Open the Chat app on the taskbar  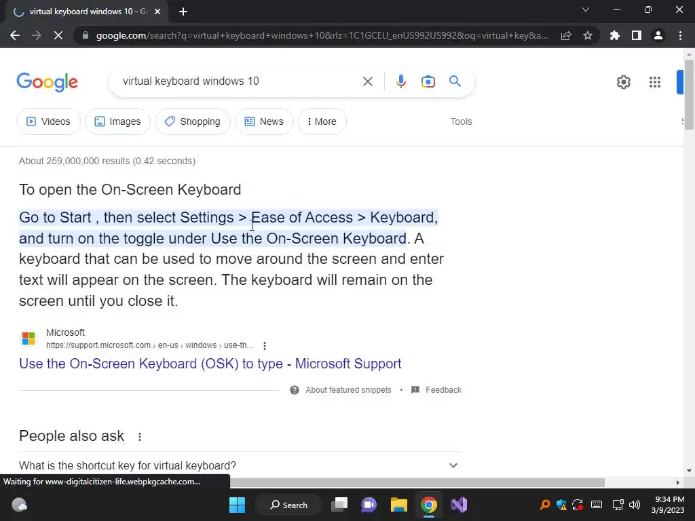tap(369, 505)
